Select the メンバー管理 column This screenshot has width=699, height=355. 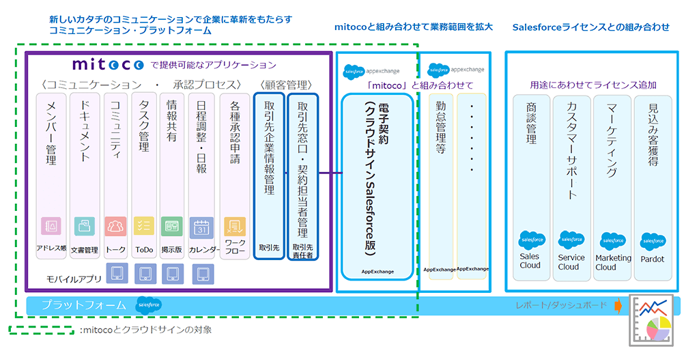tap(51, 175)
